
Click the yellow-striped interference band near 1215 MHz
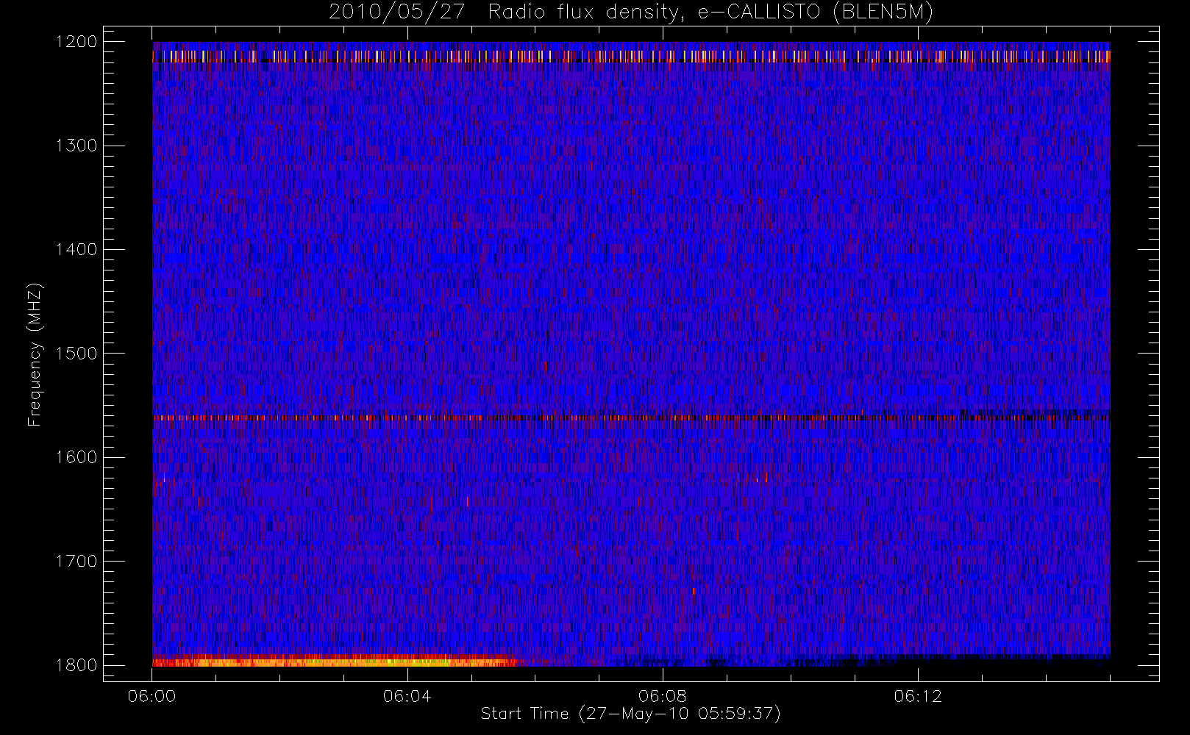coord(631,57)
